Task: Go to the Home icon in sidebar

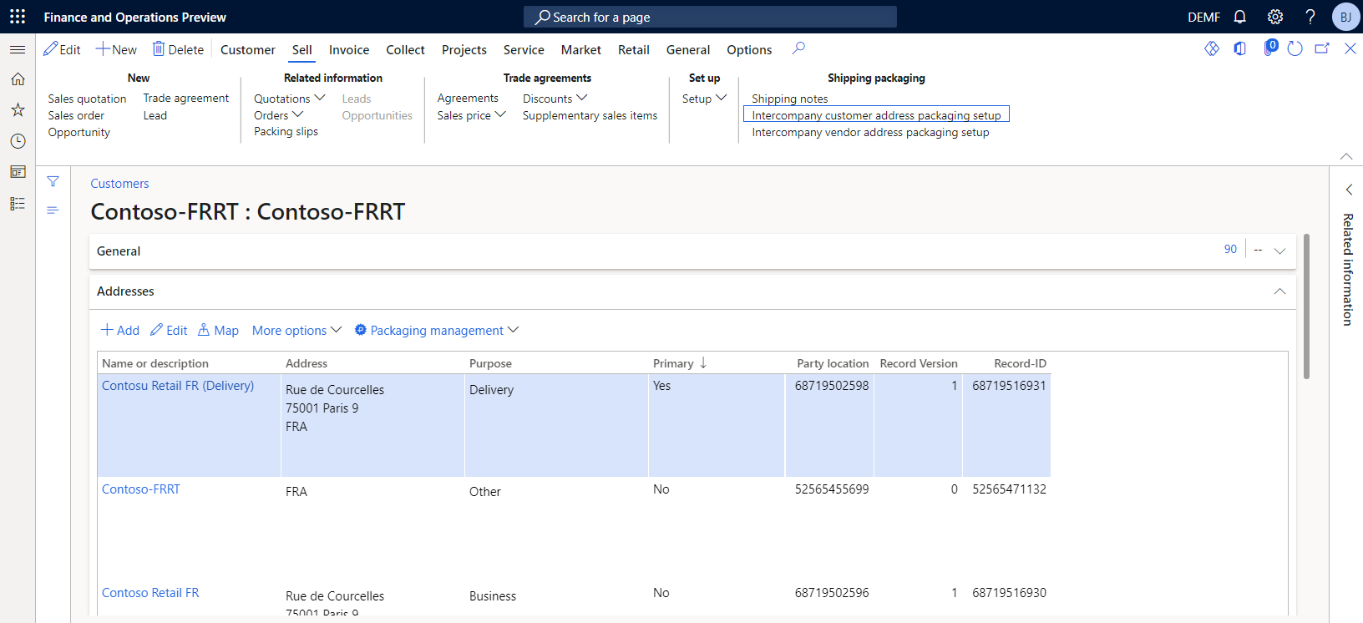Action: point(18,79)
